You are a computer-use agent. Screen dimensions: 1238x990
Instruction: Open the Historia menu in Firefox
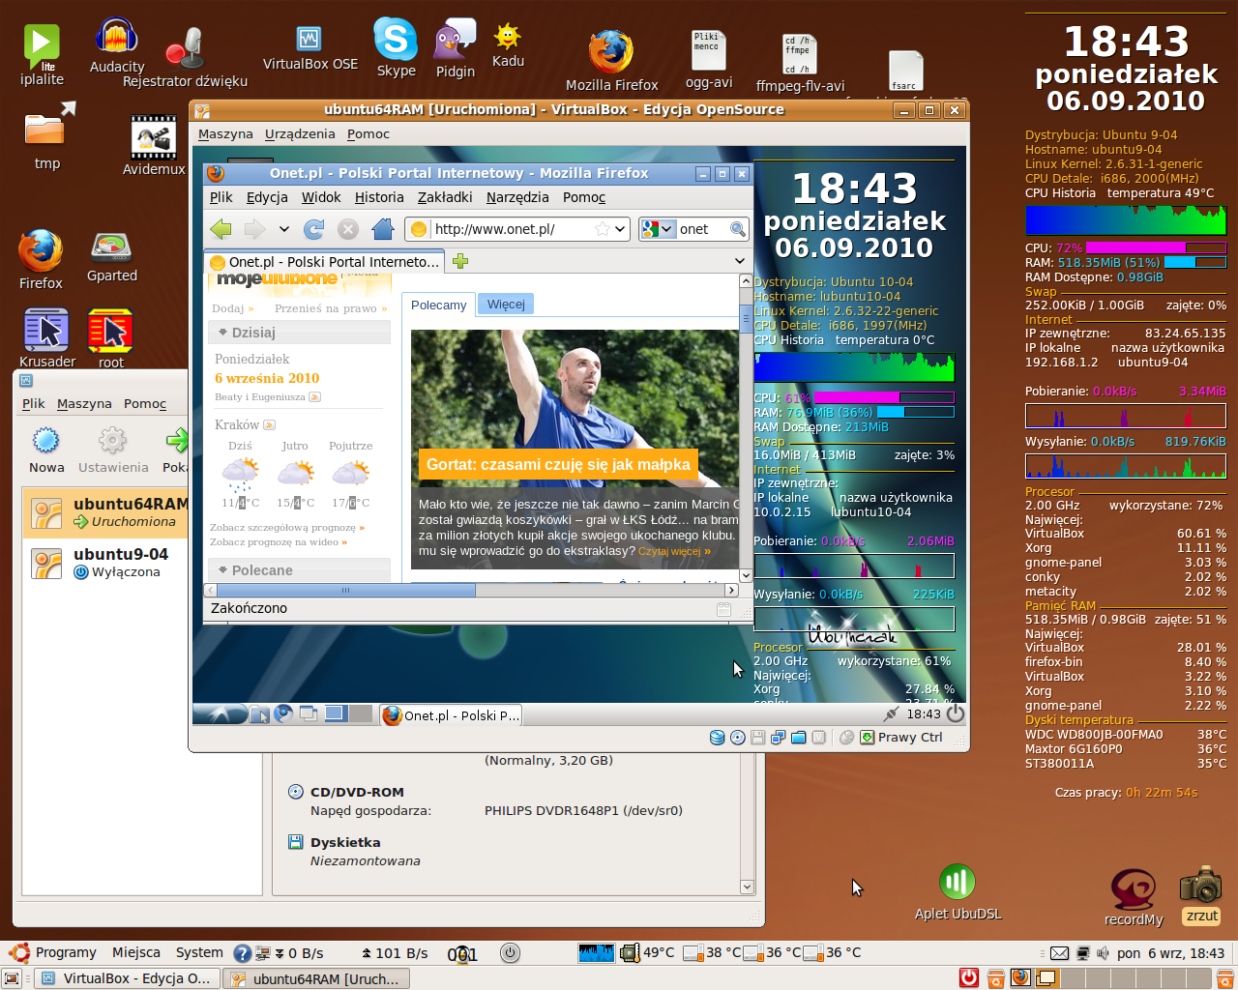[379, 197]
